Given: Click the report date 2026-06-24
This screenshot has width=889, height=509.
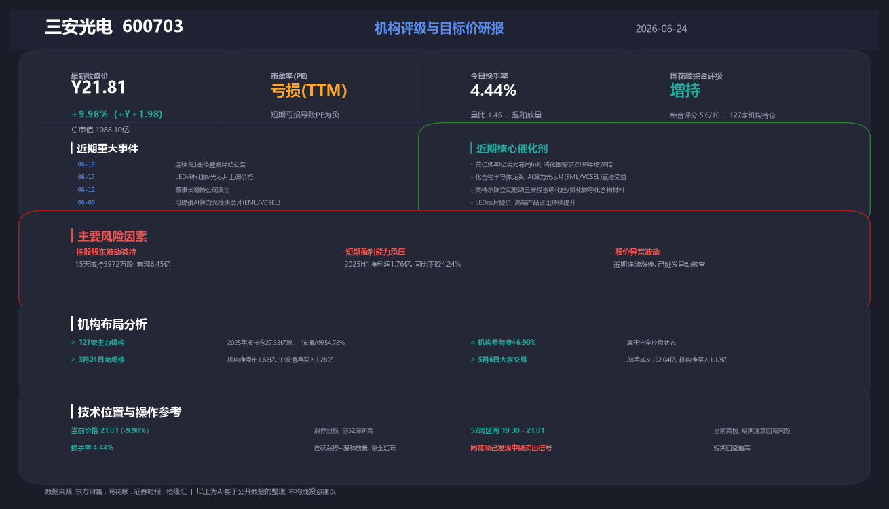Looking at the screenshot, I should (x=661, y=29).
